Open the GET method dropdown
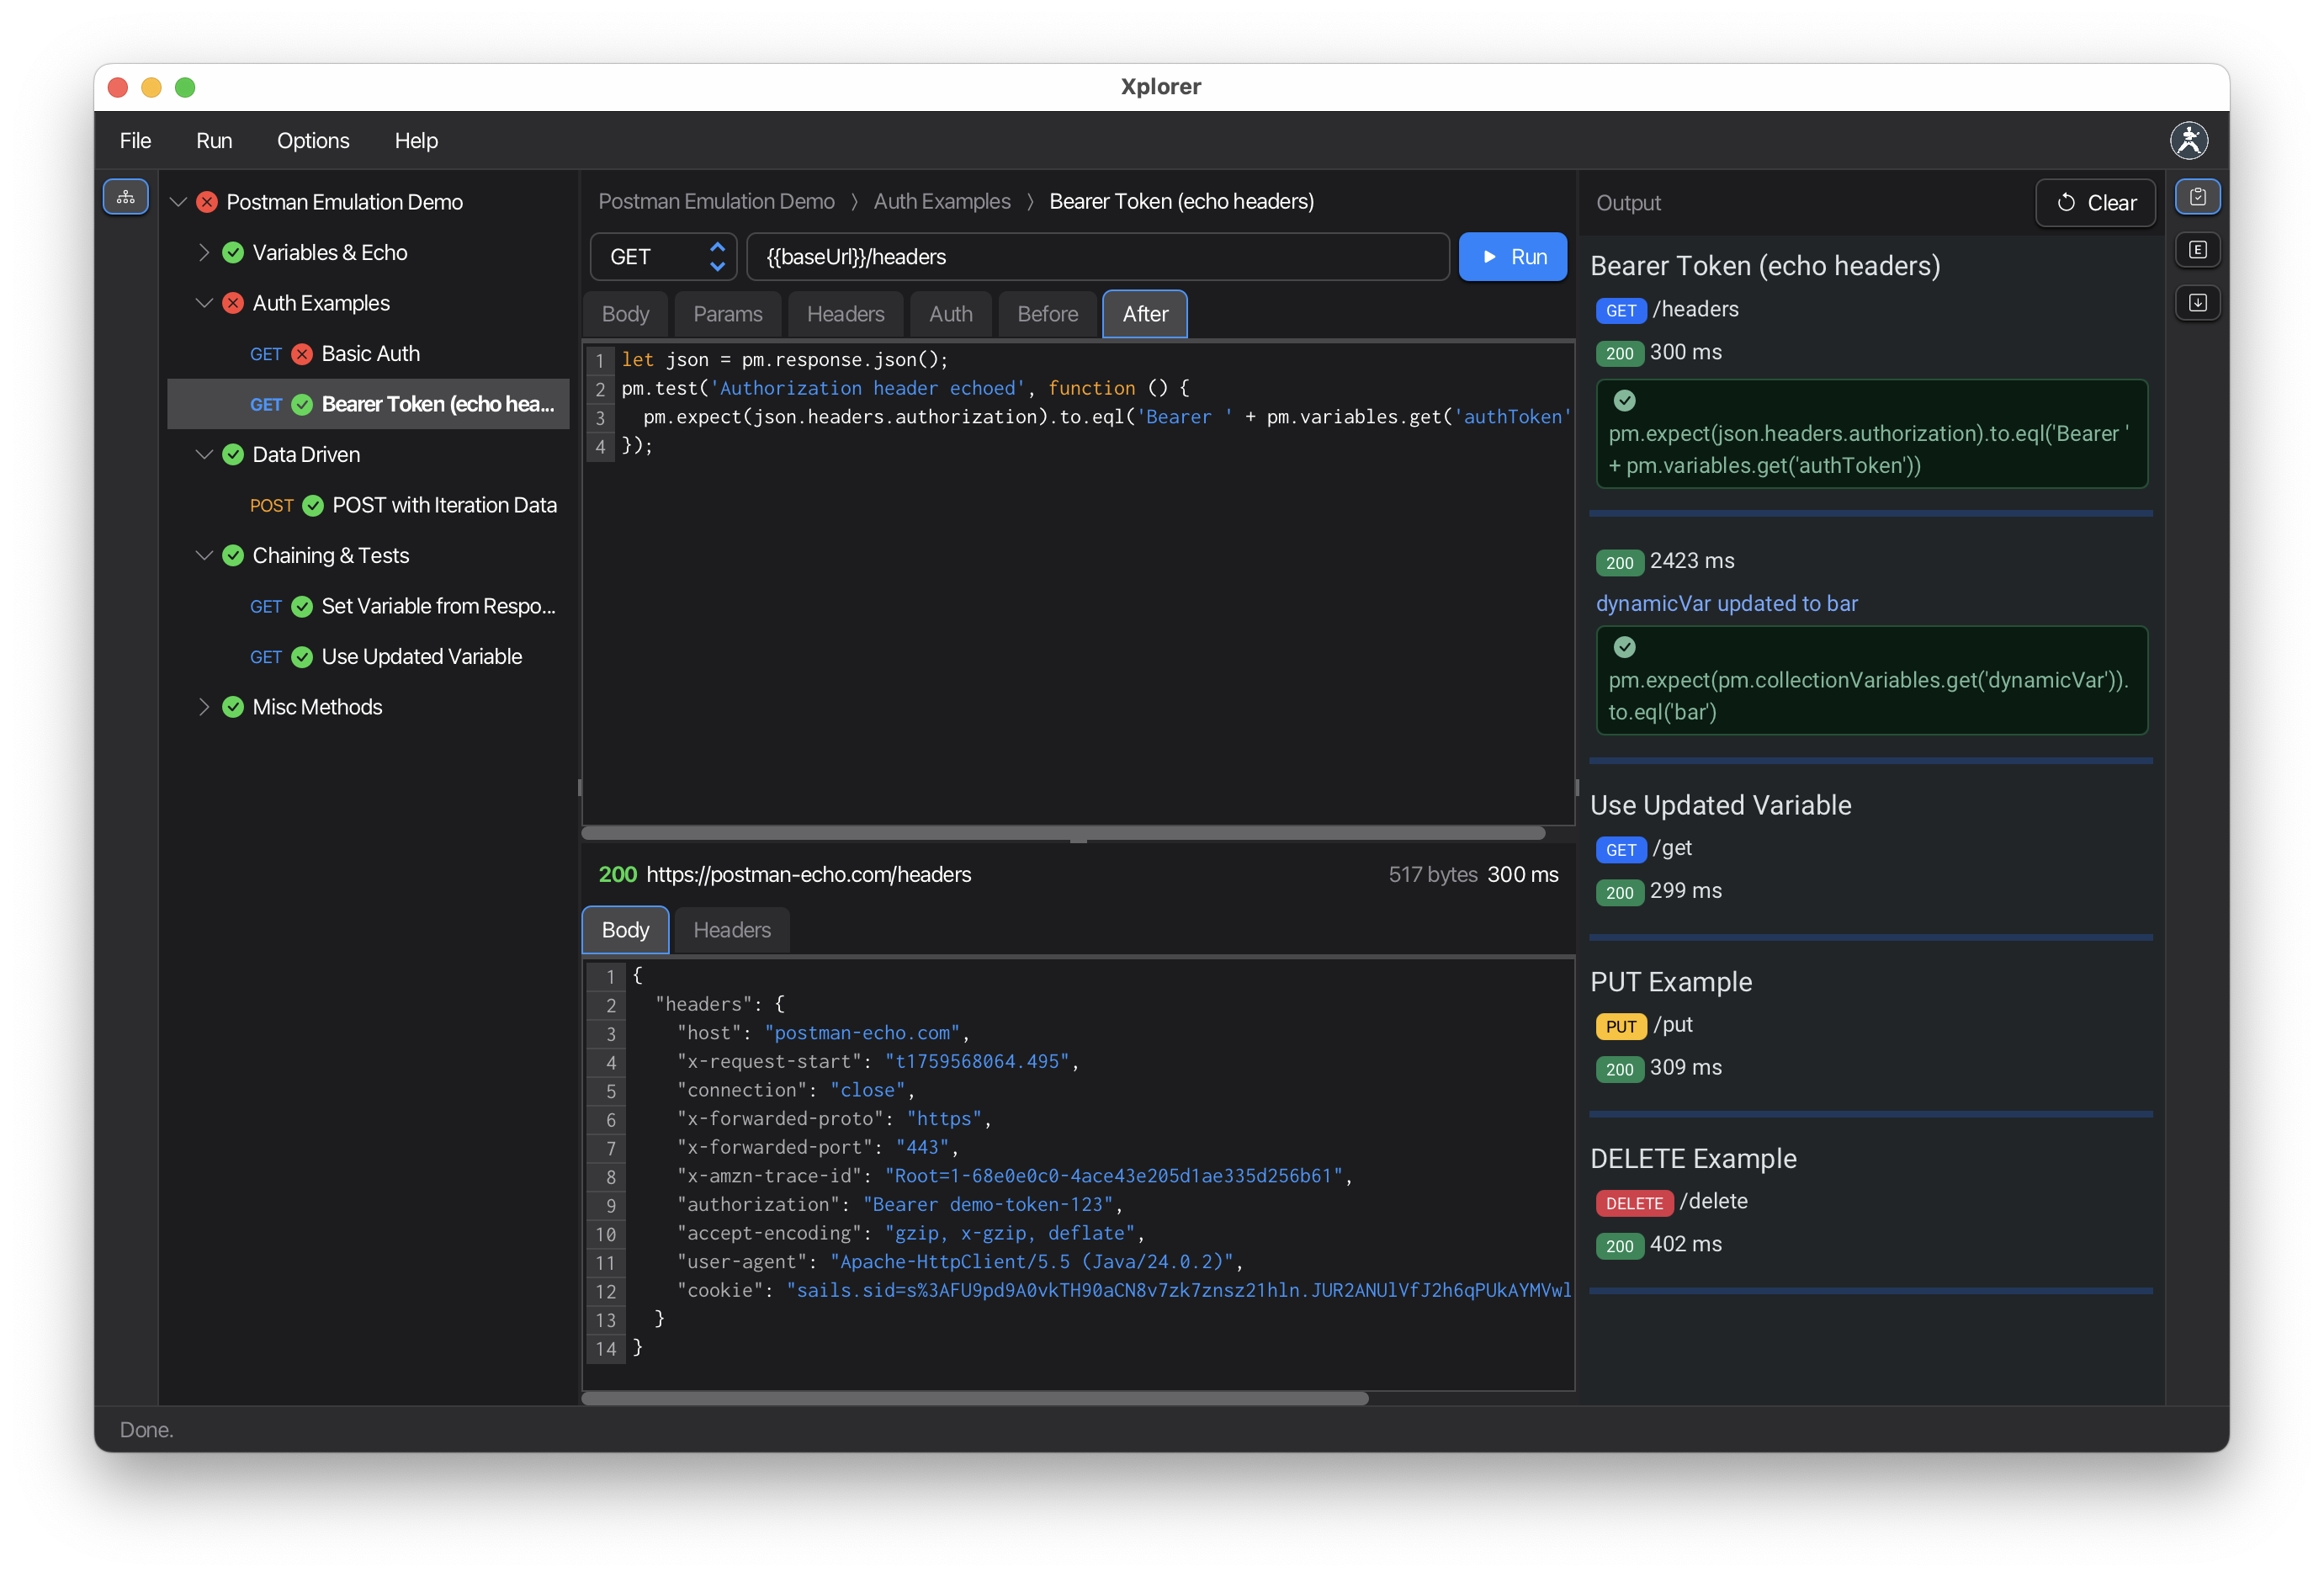 [x=663, y=257]
